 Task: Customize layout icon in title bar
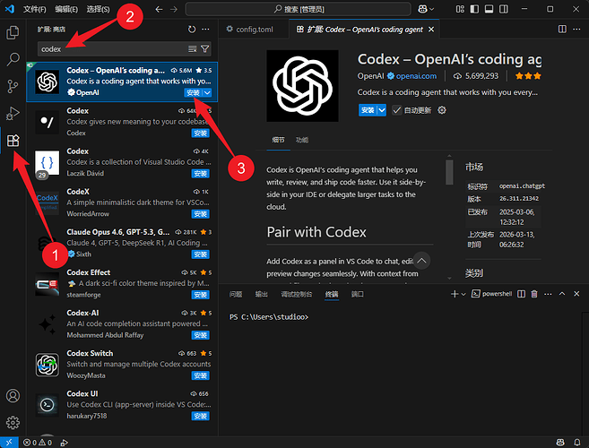point(460,9)
